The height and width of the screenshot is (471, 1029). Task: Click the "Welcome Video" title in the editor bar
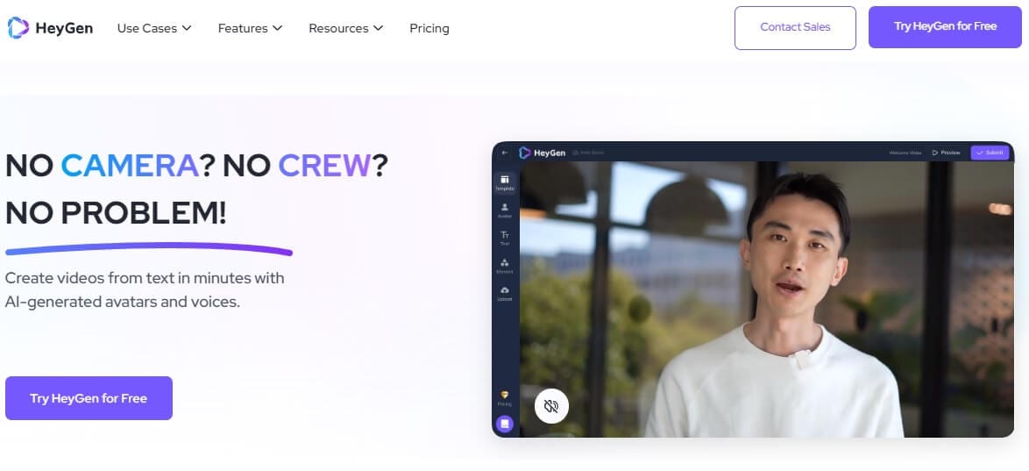905,153
